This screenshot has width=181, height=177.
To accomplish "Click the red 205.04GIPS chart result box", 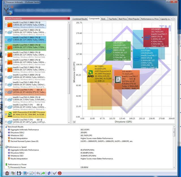I will [156, 37].
